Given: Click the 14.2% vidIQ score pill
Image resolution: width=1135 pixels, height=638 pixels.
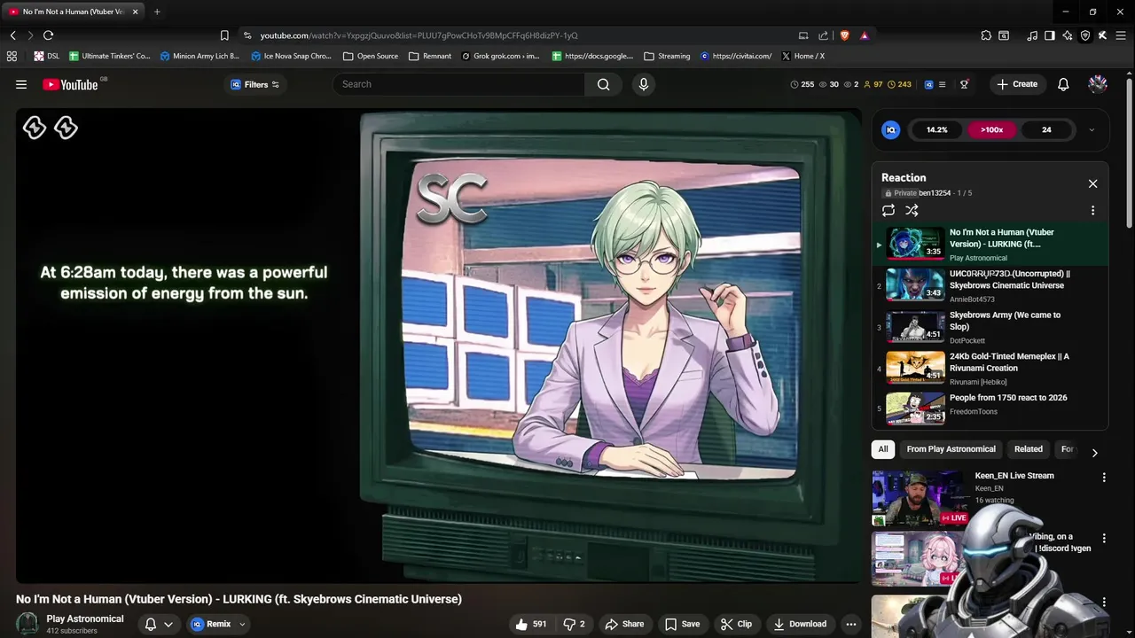Looking at the screenshot, I should point(936,130).
